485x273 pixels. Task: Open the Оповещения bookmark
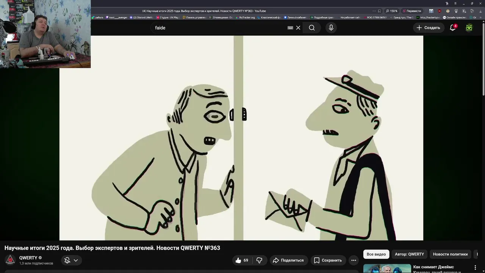point(221,17)
